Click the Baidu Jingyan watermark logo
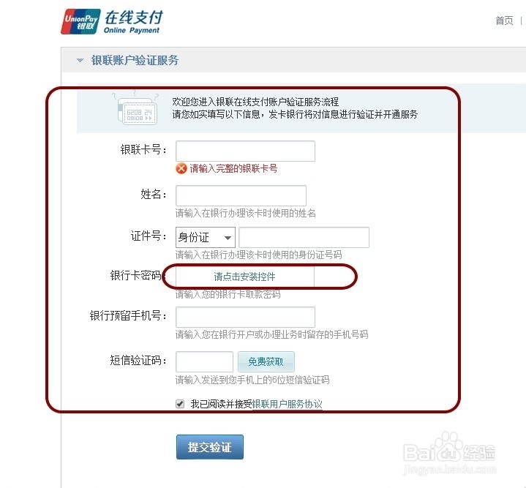Viewport: 526px width, 488px height. pos(449,454)
